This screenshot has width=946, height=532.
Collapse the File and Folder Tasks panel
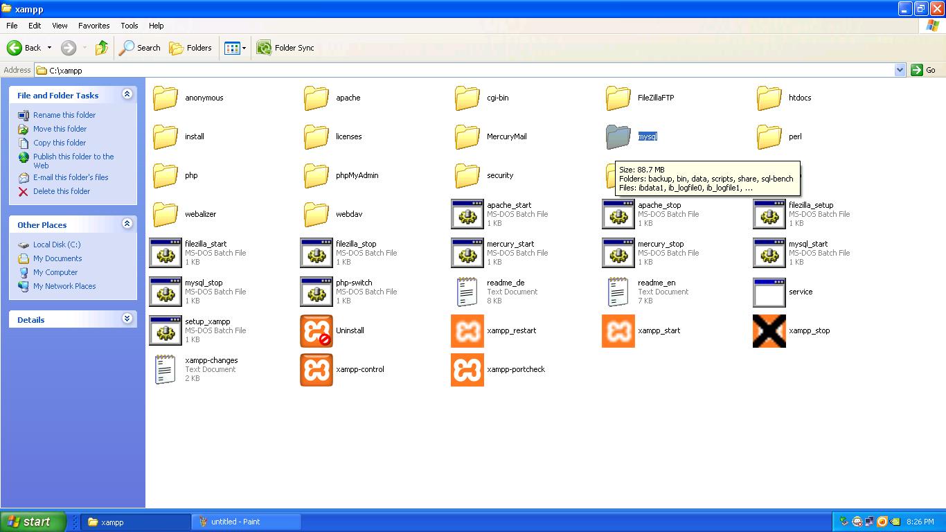[127, 94]
